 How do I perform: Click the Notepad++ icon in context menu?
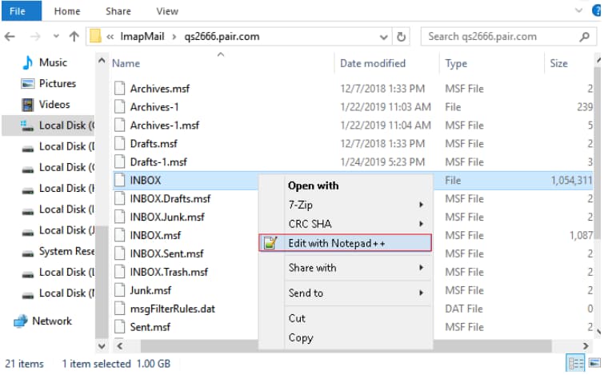[x=270, y=243]
